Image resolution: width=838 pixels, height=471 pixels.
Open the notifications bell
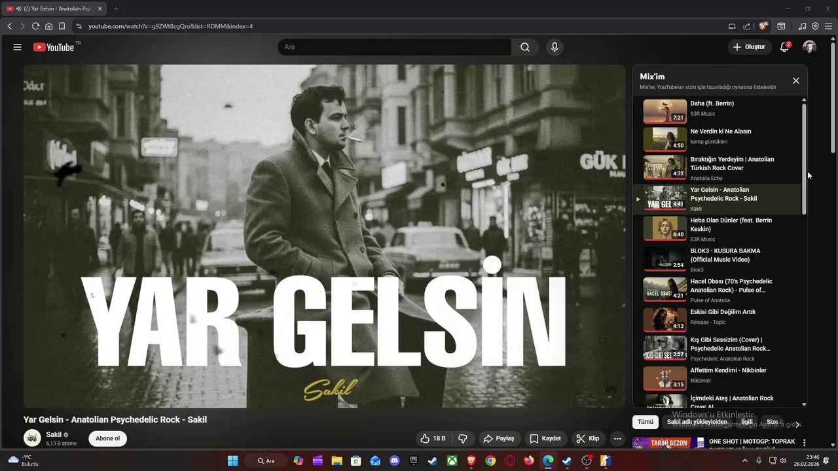(784, 47)
